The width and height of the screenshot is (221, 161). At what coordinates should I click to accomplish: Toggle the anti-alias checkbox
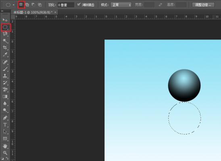click(x=79, y=5)
